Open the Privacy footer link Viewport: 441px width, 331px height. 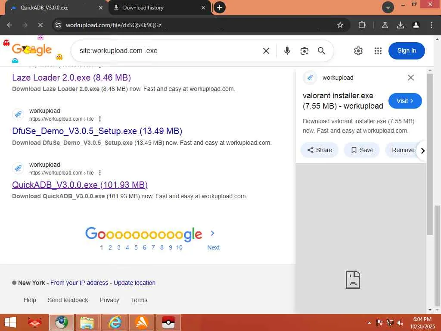click(x=109, y=300)
